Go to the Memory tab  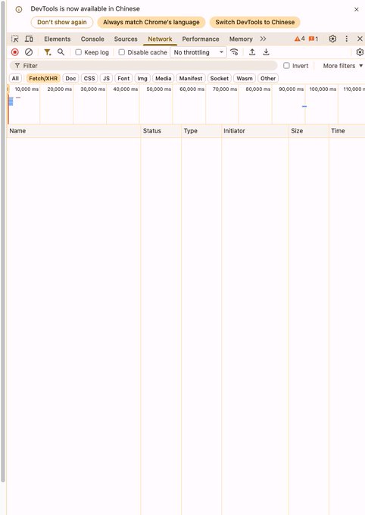pyautogui.click(x=241, y=39)
